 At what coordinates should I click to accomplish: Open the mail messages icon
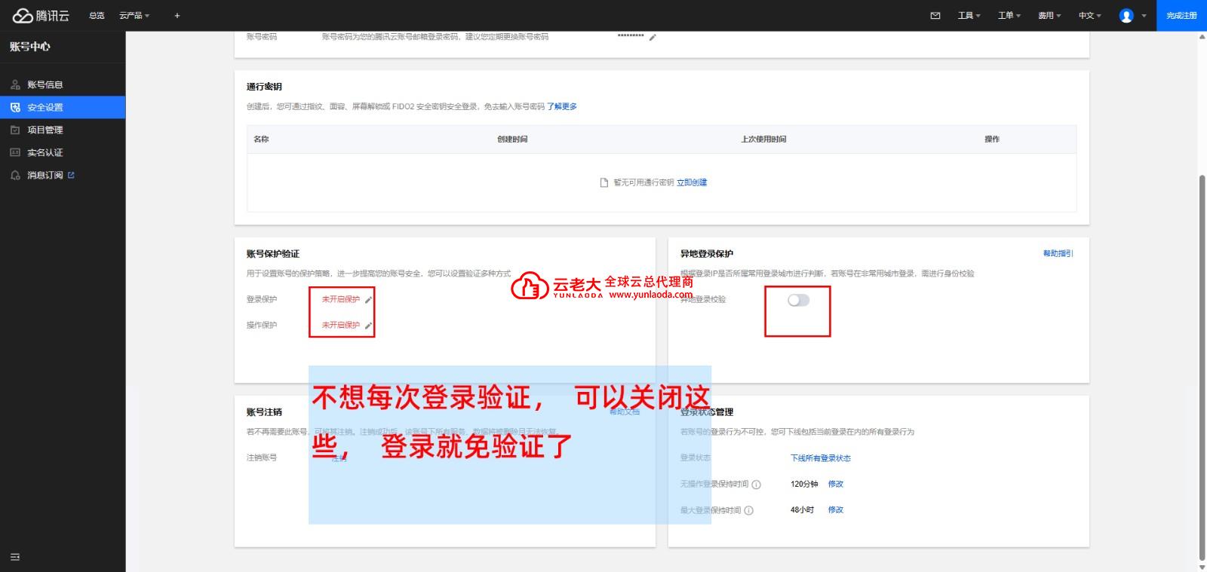click(x=935, y=15)
